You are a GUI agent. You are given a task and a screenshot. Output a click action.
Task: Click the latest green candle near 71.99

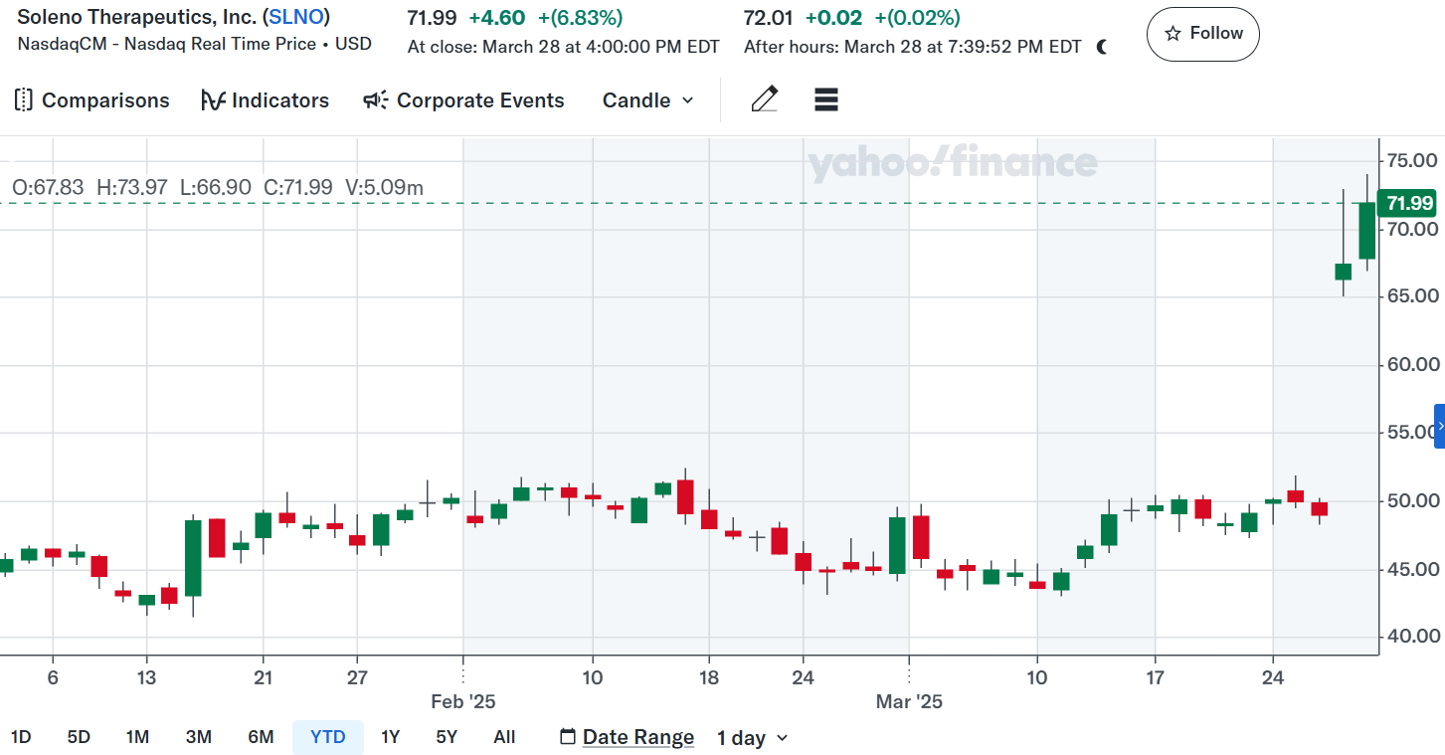pyautogui.click(x=1367, y=230)
